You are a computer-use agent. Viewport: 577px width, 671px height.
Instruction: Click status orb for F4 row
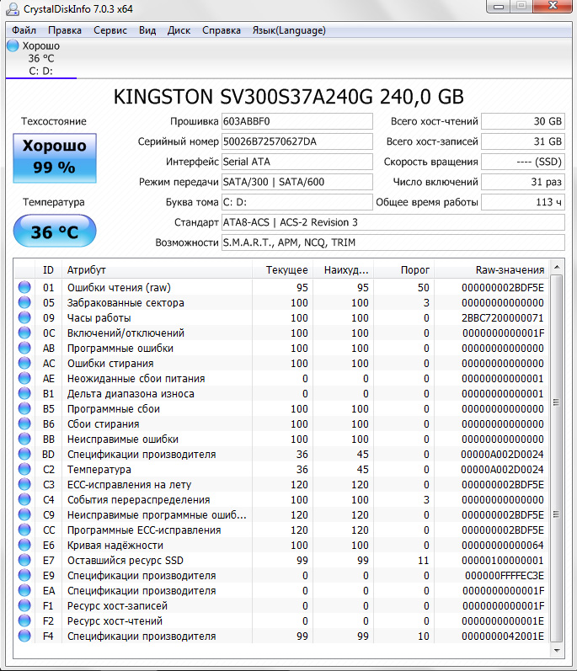[24, 636]
